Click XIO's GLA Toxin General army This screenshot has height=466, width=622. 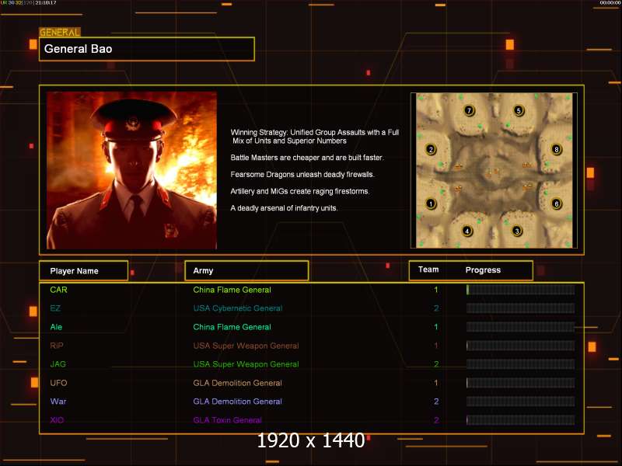coord(227,420)
